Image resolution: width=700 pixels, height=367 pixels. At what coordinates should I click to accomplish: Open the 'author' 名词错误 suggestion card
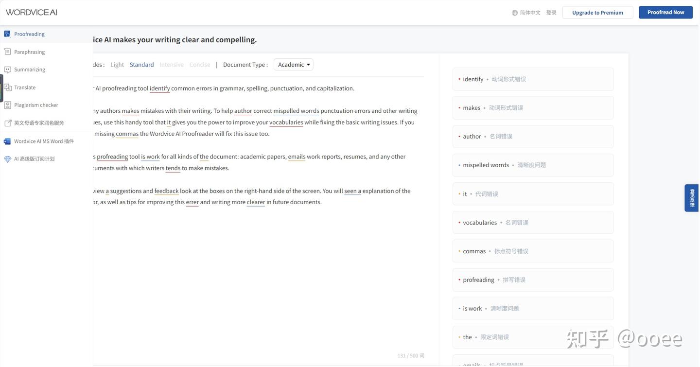(x=533, y=137)
